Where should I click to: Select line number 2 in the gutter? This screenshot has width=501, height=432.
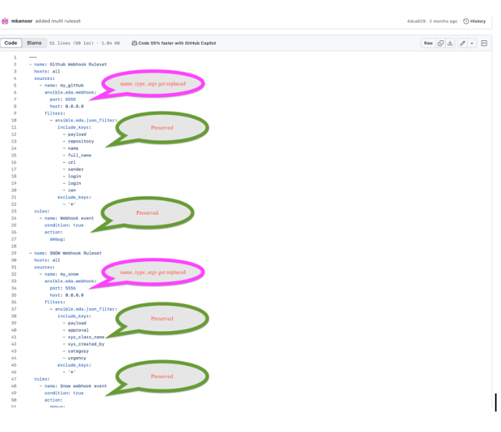click(14, 64)
